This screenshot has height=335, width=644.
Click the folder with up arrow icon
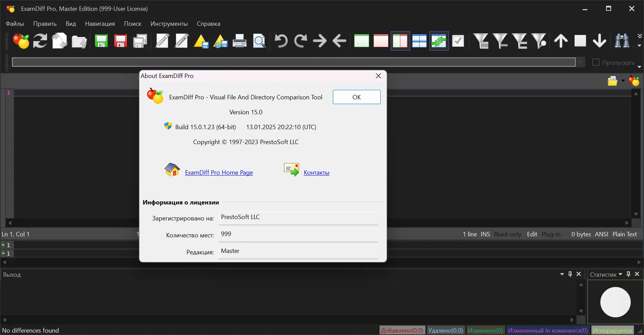(x=79, y=41)
